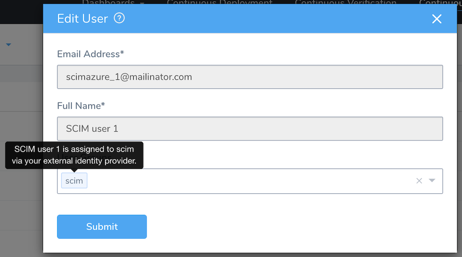Viewport: 462px width, 257px height.
Task: Open the Dashboards menu
Action: 108,2
